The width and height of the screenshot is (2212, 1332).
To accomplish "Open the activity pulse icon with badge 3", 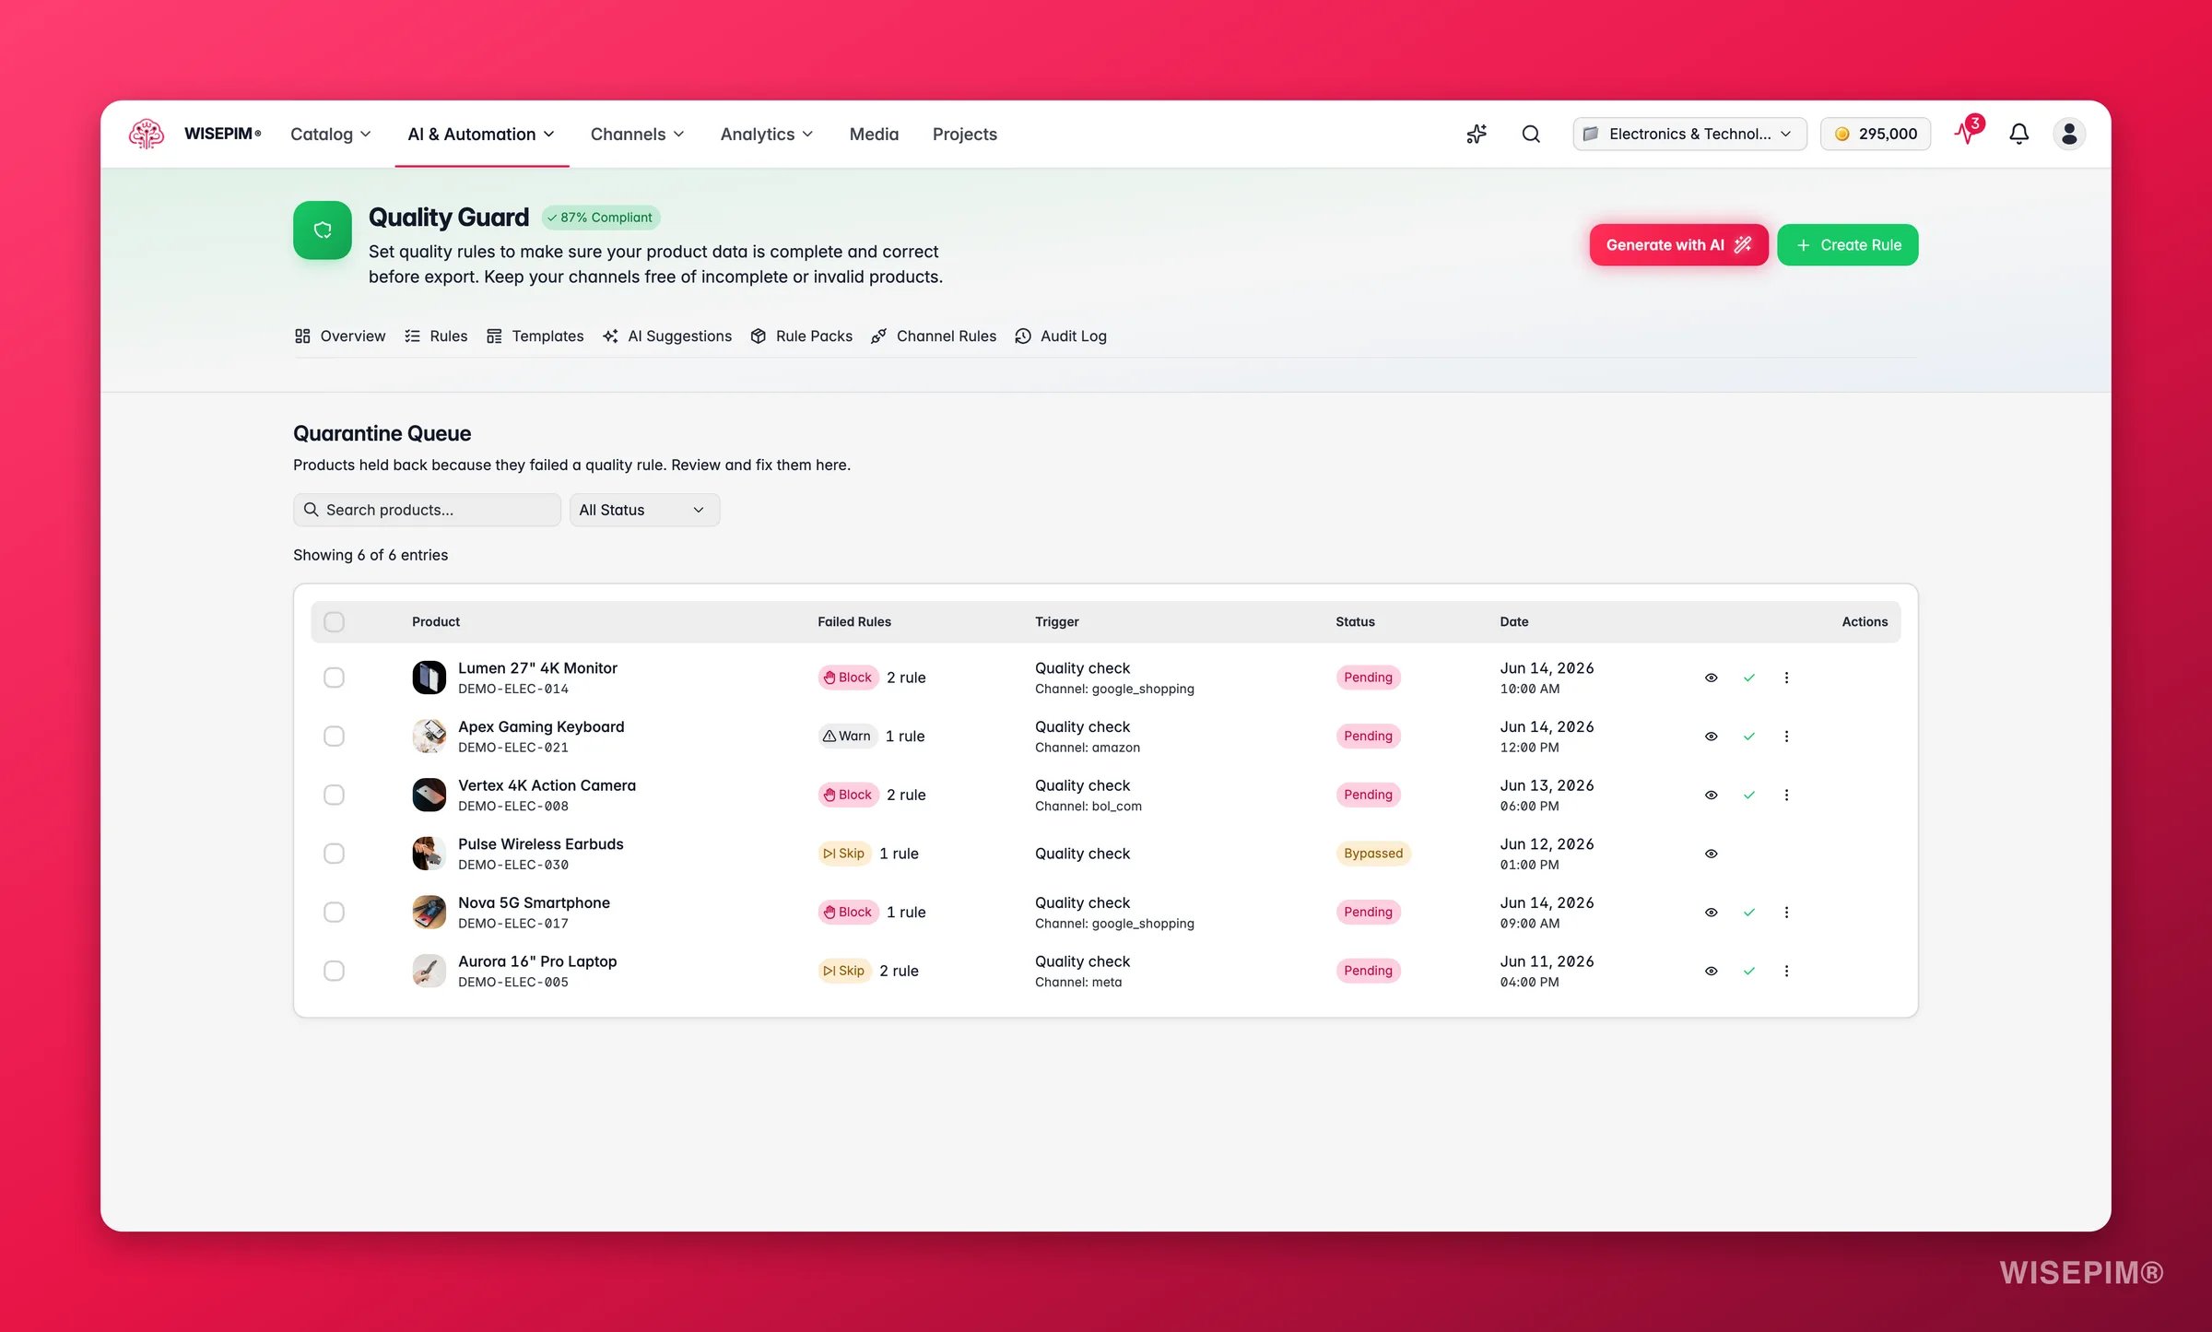I will (1967, 132).
